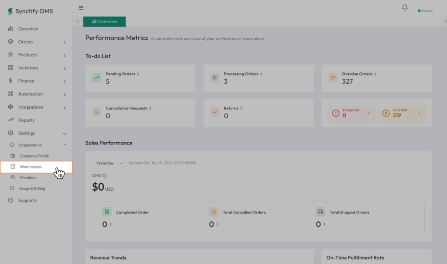Click the Automation command icon
447x264 pixels.
coord(10,93)
